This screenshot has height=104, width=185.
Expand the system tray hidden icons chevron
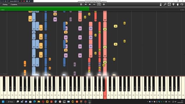[x=147, y=102]
